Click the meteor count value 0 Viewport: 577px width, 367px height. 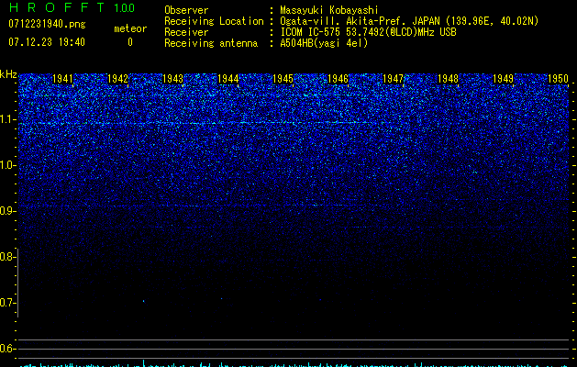pyautogui.click(x=130, y=42)
